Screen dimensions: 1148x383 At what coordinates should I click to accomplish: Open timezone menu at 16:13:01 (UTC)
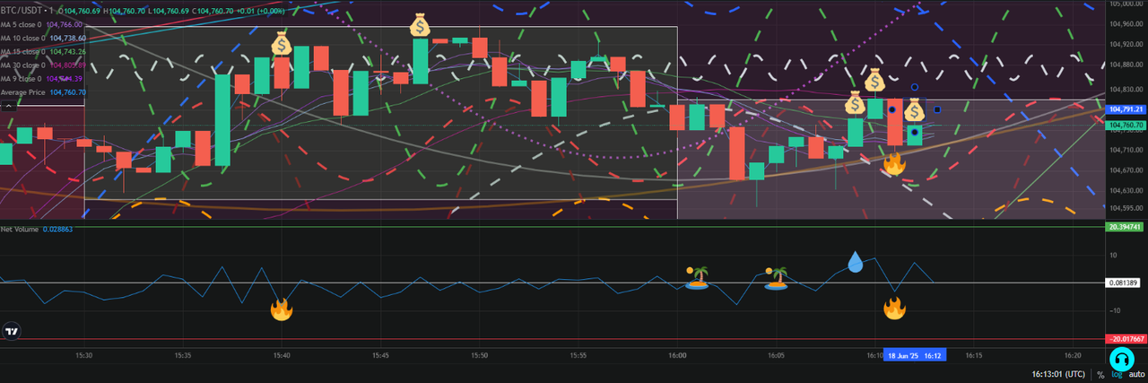1057,374
